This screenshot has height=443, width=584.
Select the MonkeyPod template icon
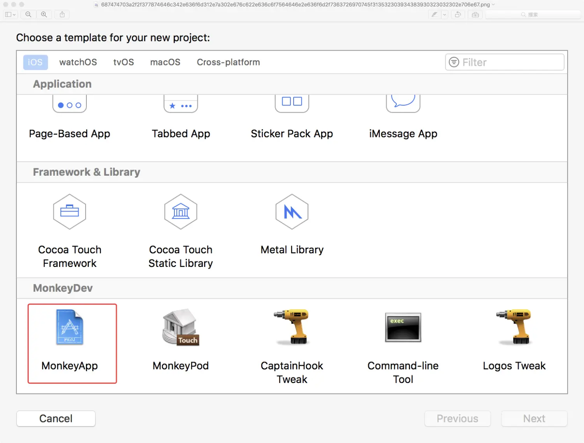point(181,327)
